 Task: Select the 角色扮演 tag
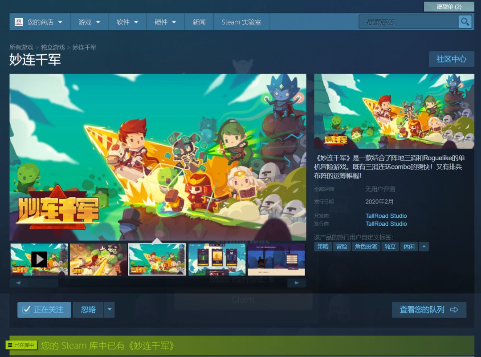coord(366,247)
